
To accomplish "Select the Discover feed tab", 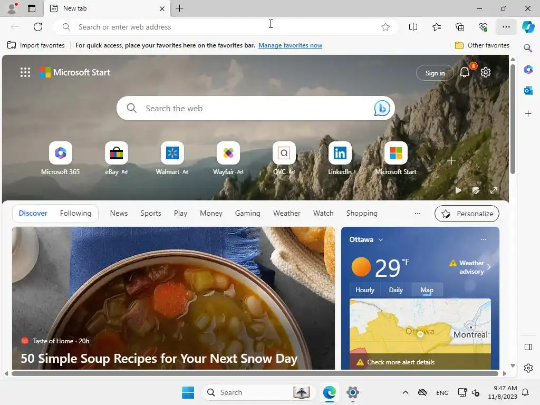I will pyautogui.click(x=33, y=213).
